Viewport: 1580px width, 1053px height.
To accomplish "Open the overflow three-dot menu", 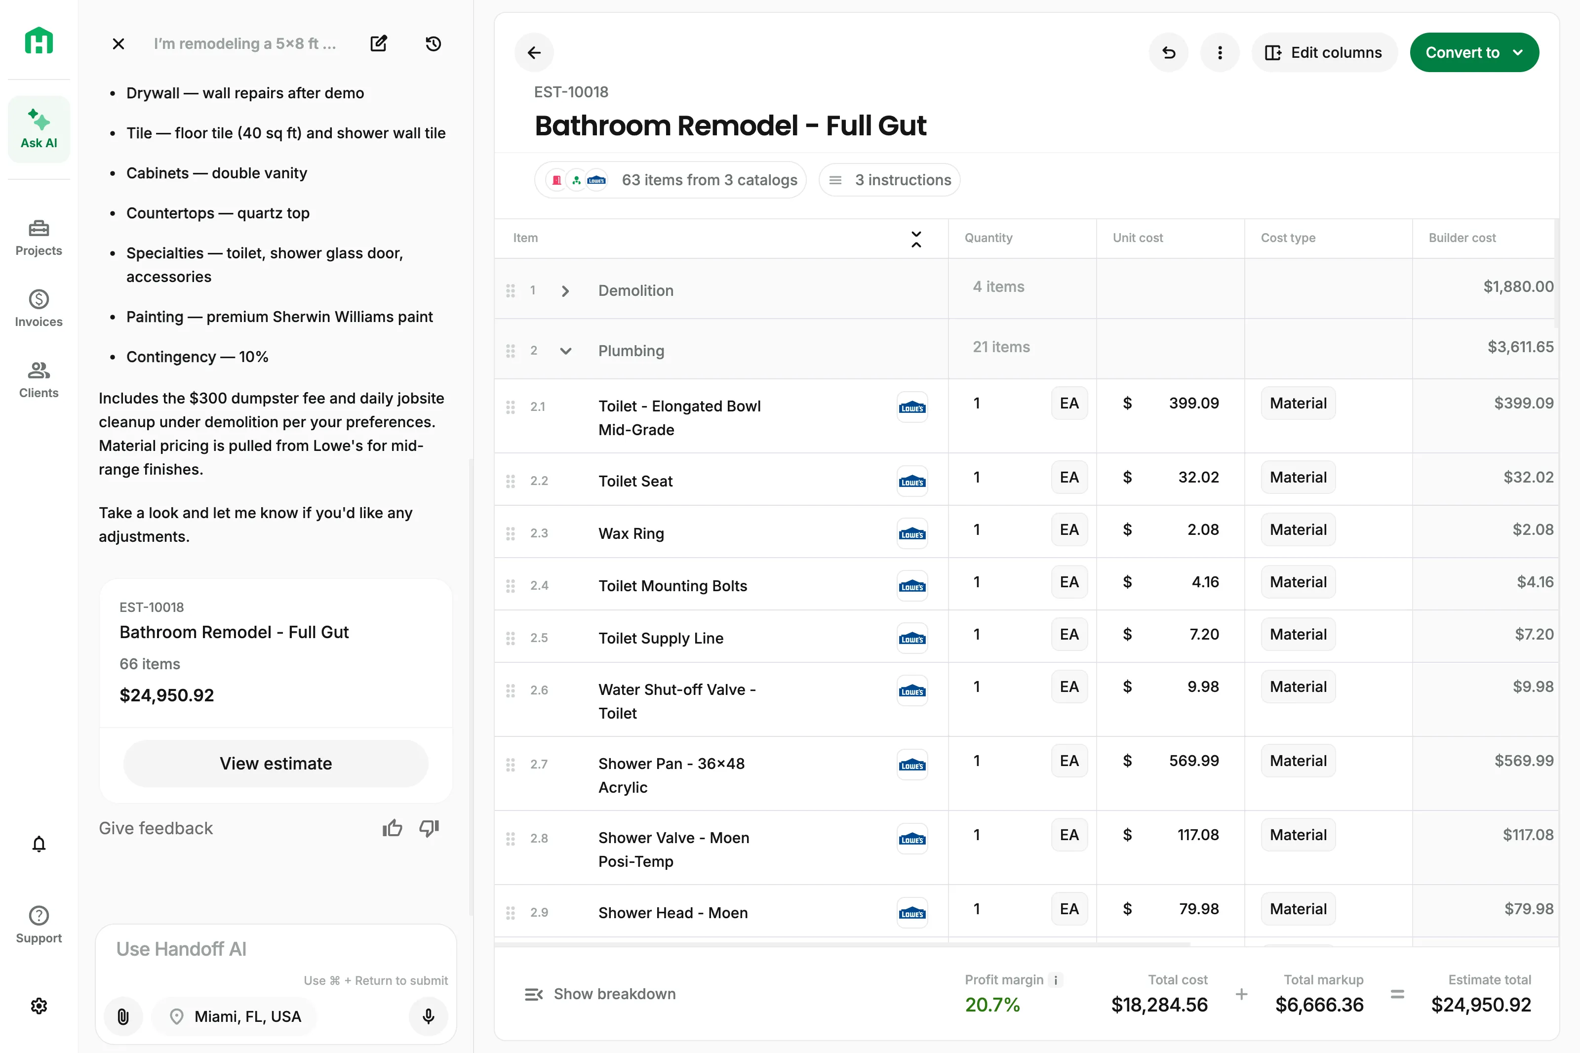I will [1220, 52].
